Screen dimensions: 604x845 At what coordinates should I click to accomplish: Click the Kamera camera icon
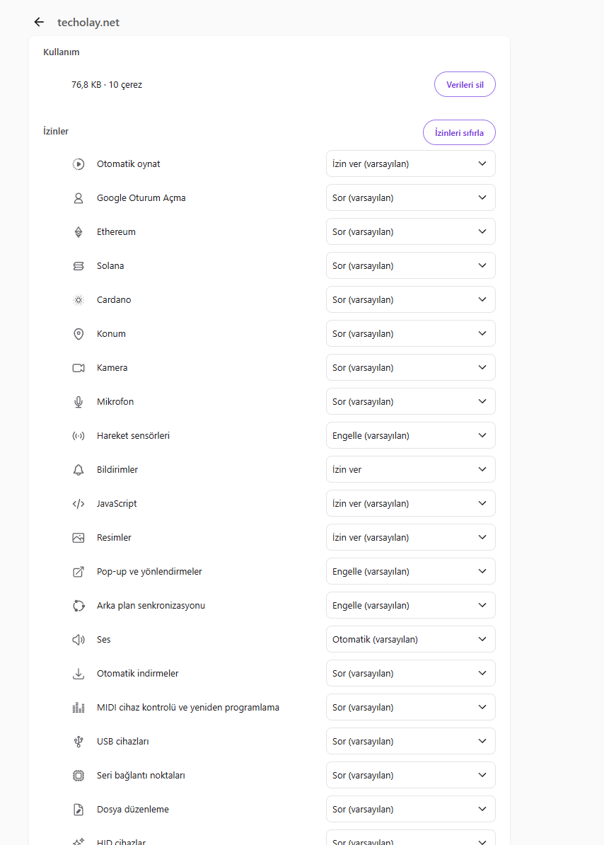[x=79, y=367]
